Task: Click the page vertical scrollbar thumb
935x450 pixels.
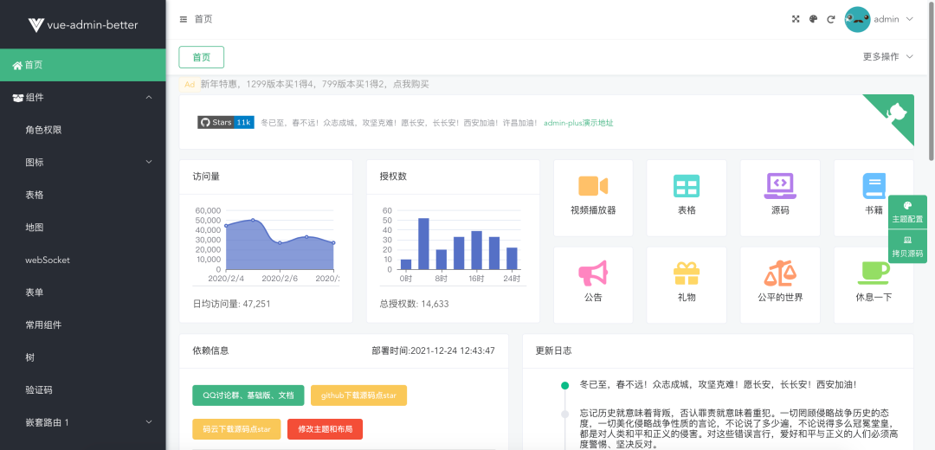Action: click(x=932, y=80)
